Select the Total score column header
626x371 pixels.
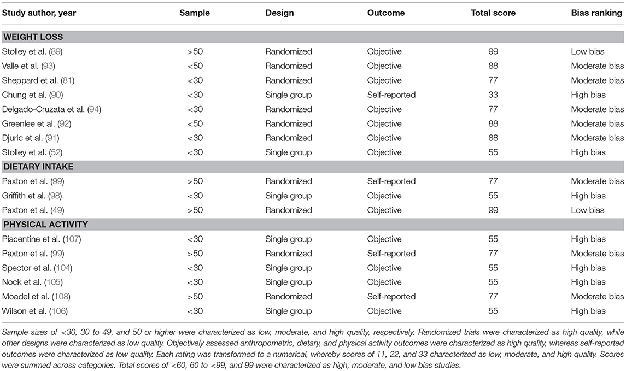493,13
